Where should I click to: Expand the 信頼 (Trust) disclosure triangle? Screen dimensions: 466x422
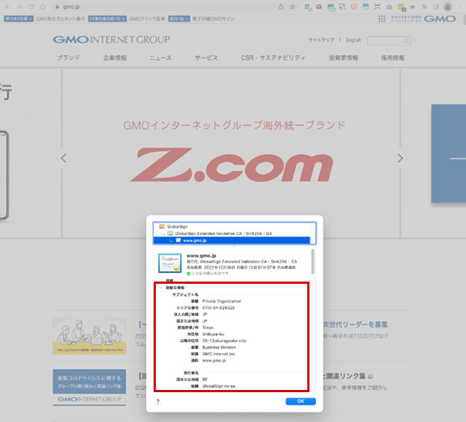(161, 280)
